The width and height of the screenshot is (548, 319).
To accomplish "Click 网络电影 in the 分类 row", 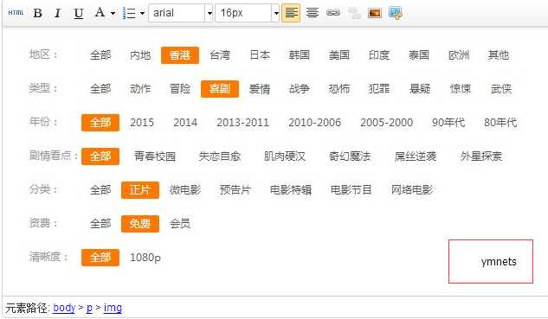I will [412, 190].
